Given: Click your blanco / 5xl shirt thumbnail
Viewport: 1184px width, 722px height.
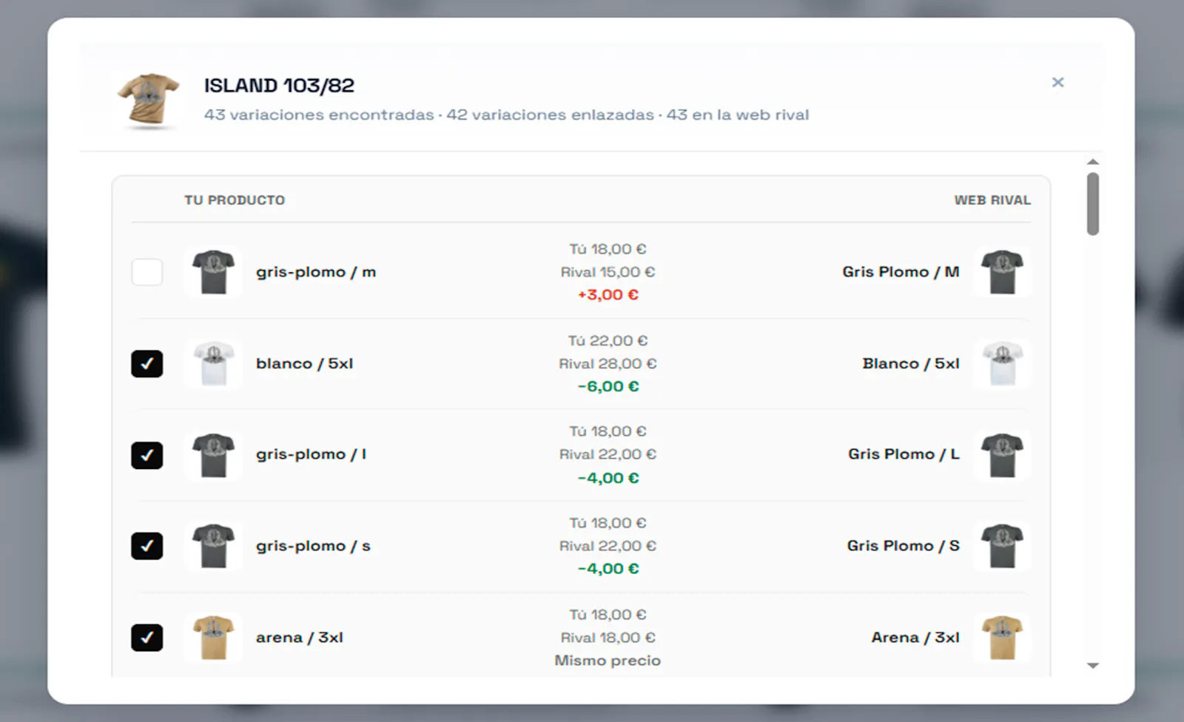Looking at the screenshot, I should (213, 364).
